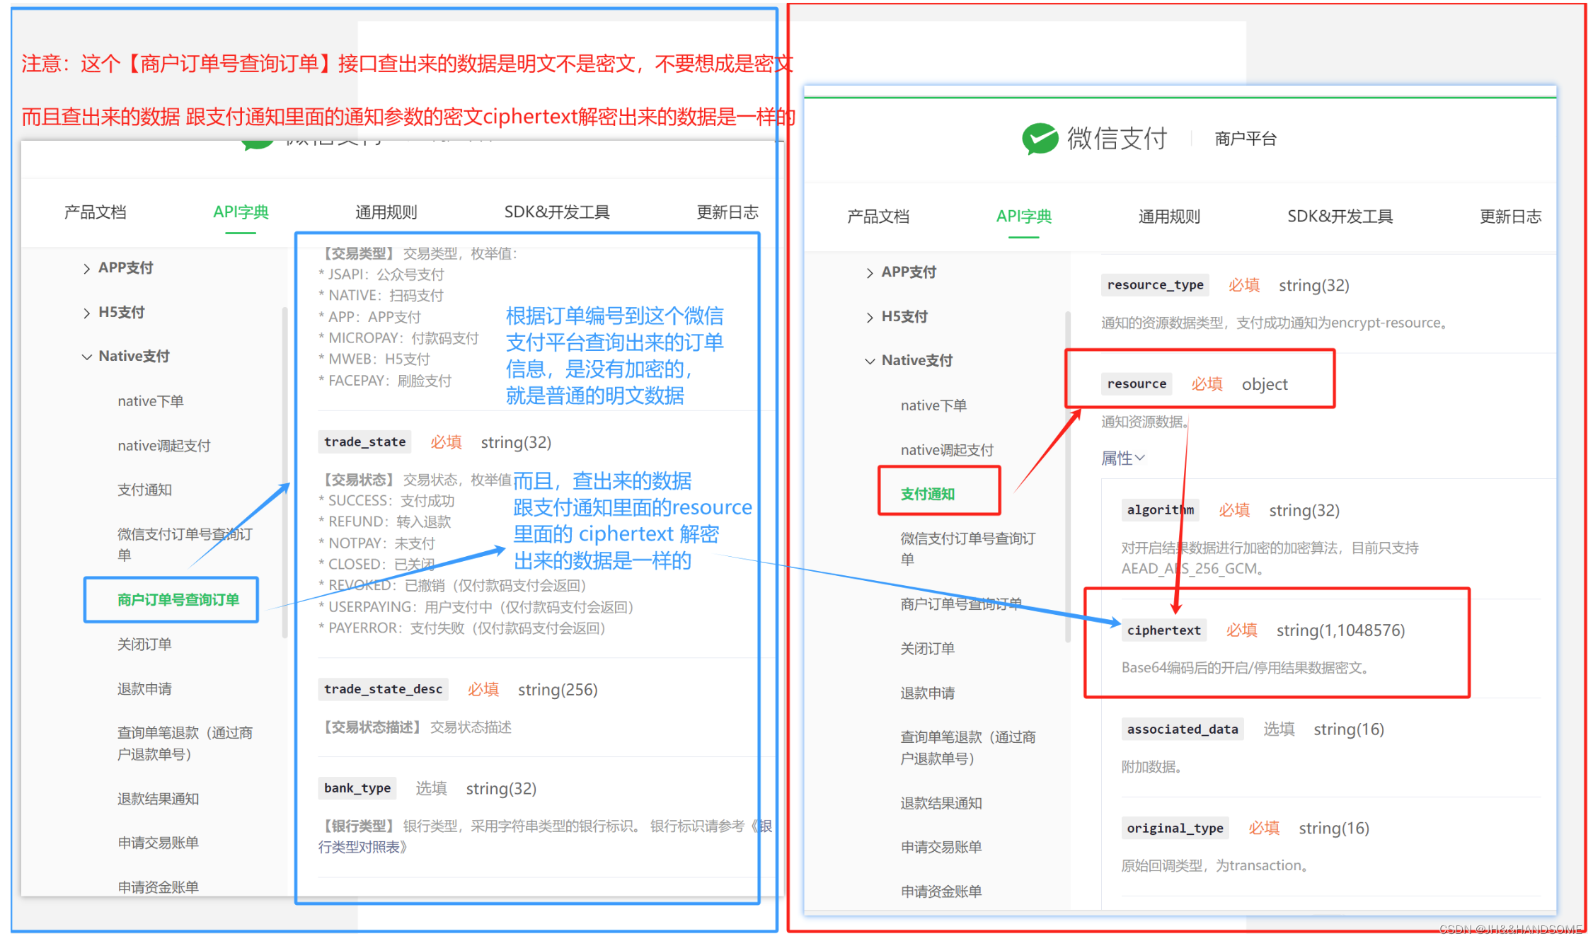Click 关闭订单 in right sidebar
Screen dimensions: 1593x941
pos(927,648)
